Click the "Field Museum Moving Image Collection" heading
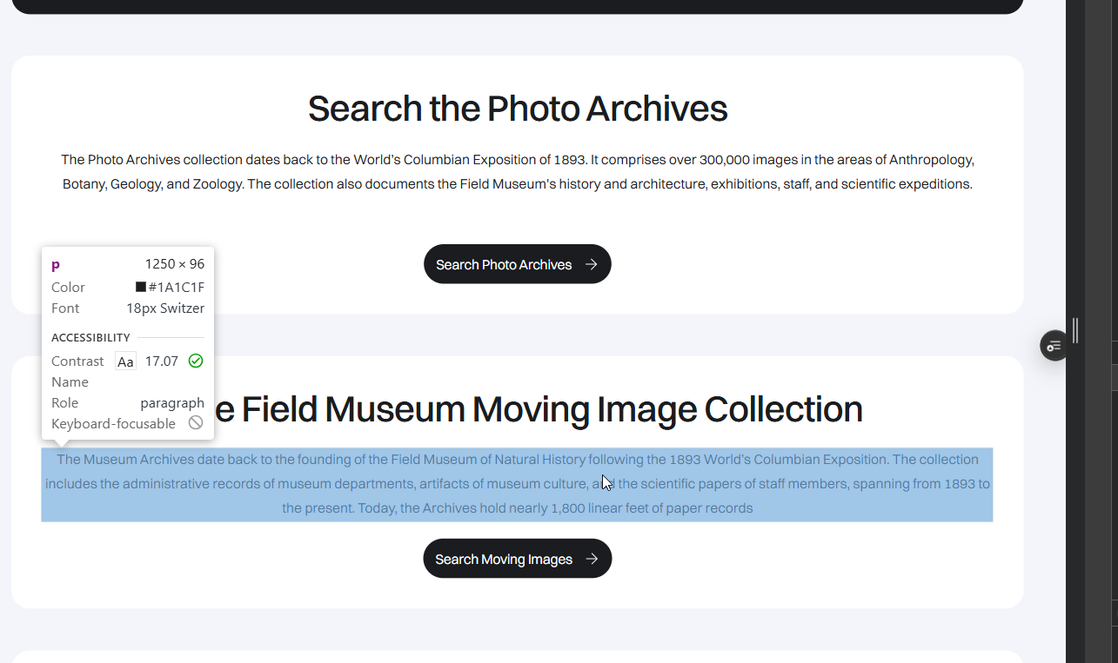Image resolution: width=1118 pixels, height=663 pixels. pyautogui.click(x=539, y=409)
